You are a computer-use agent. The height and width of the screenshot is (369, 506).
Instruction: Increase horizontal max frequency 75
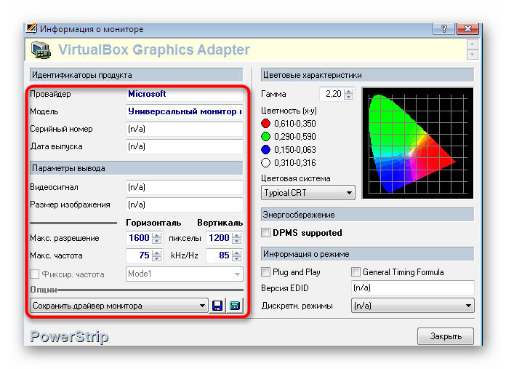[157, 253]
